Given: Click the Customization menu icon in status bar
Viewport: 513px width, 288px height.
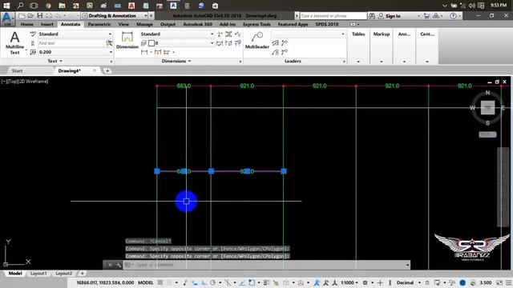Looking at the screenshot, I should tap(509, 282).
